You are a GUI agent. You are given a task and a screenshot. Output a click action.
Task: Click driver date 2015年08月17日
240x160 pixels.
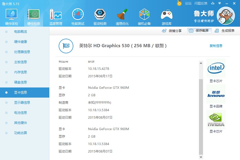(x=100, y=76)
